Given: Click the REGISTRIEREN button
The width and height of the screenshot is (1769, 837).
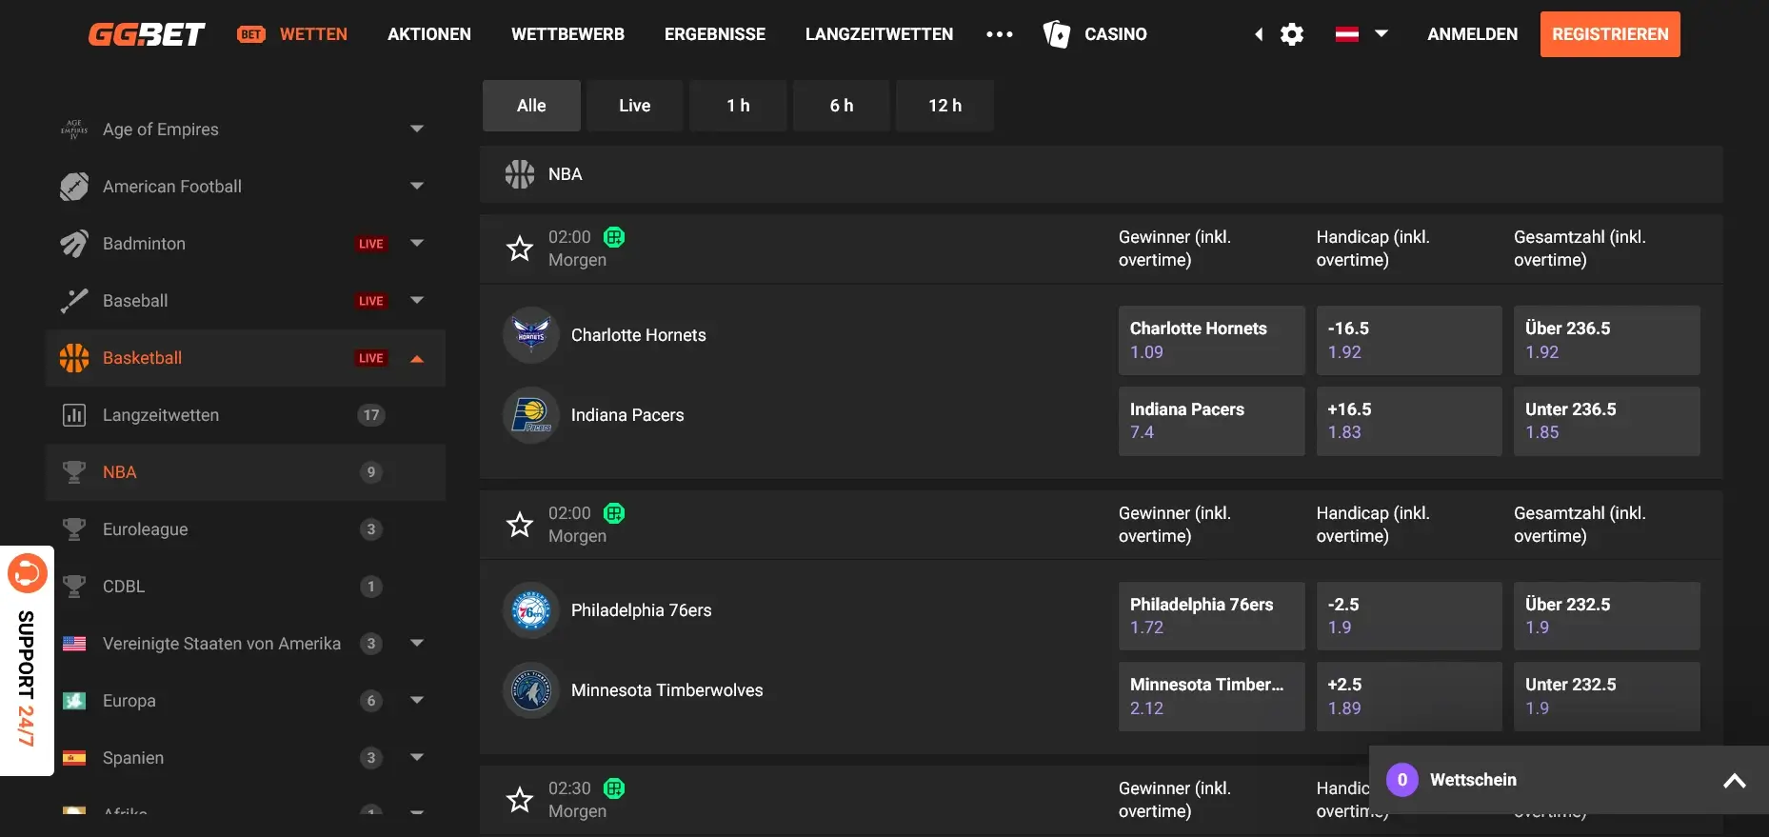Looking at the screenshot, I should (x=1610, y=34).
